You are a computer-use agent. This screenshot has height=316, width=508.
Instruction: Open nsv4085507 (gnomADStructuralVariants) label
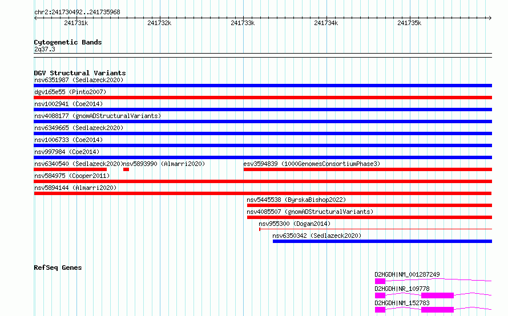click(x=310, y=212)
